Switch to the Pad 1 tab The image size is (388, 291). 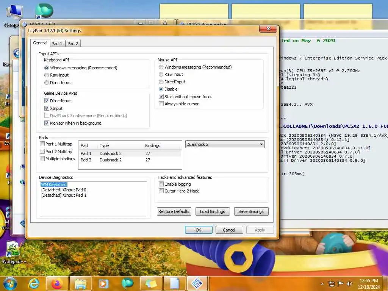[57, 44]
